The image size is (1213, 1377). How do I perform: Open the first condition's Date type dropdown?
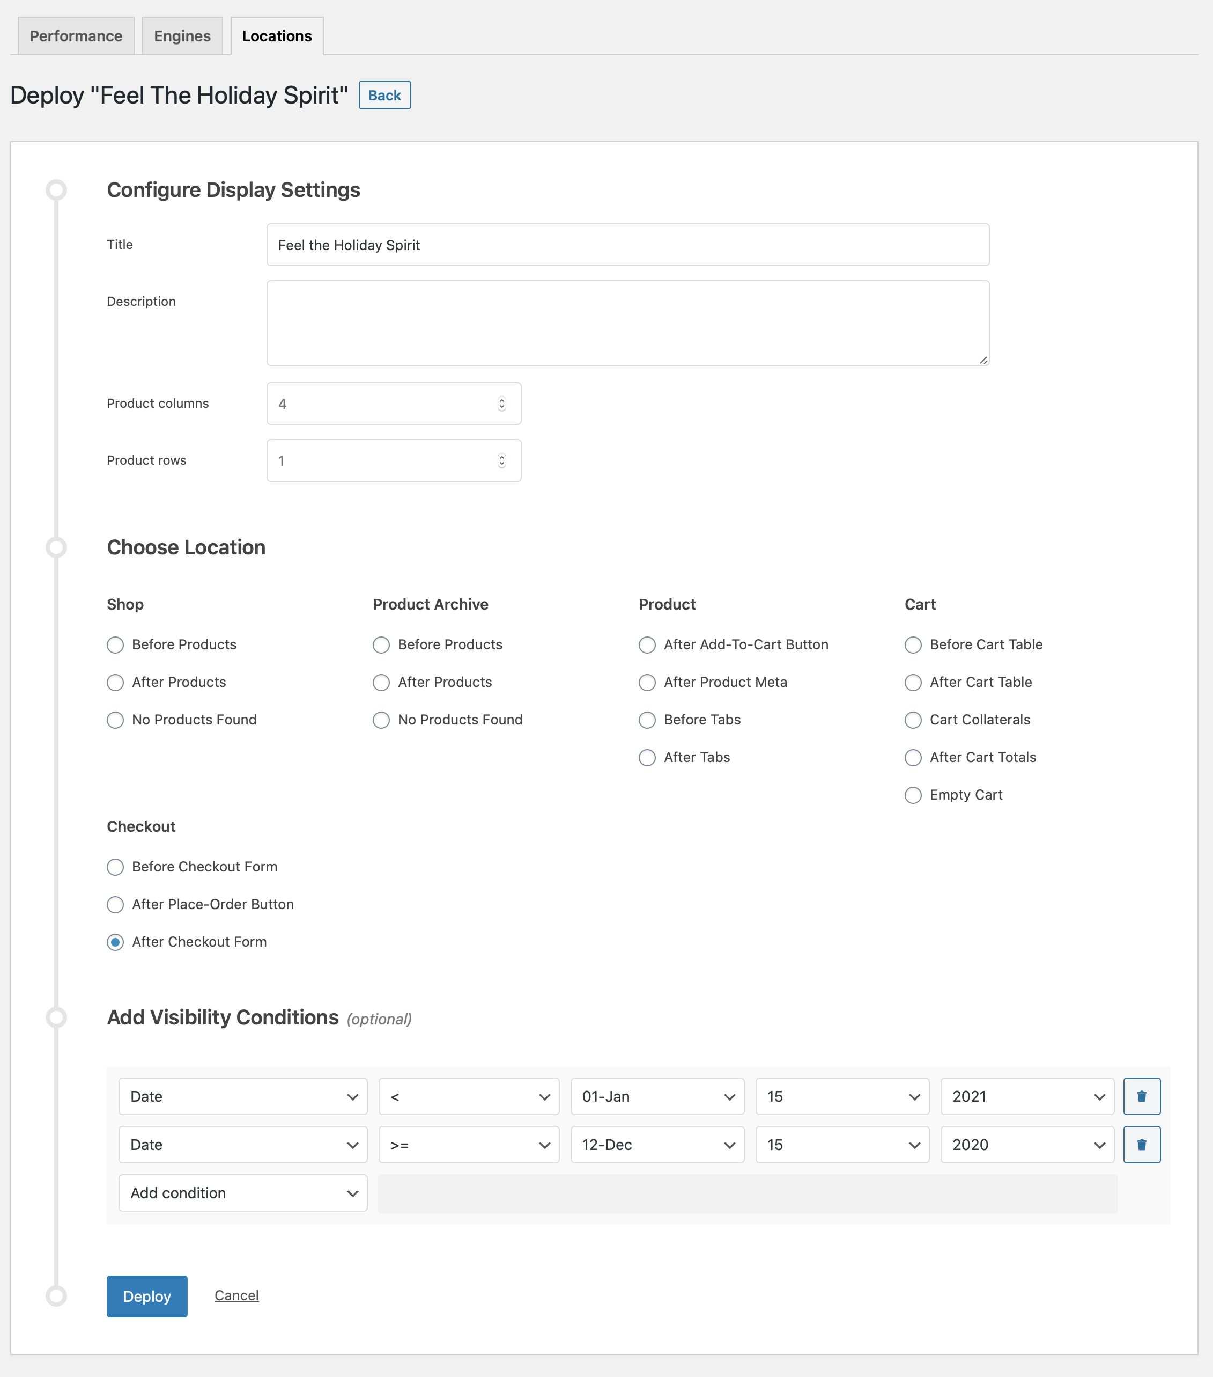click(243, 1096)
